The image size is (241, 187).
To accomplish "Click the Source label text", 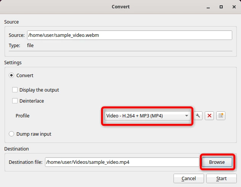I will click(x=17, y=35).
